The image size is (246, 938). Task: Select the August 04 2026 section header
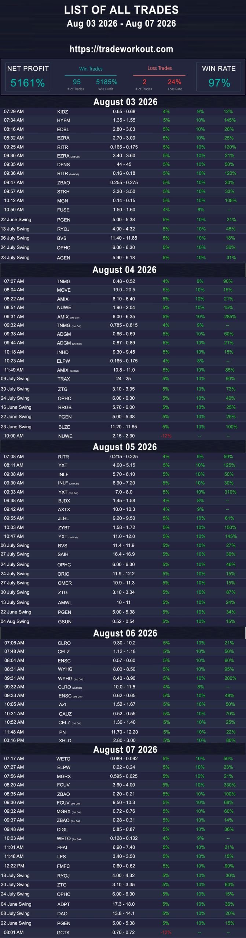pyautogui.click(x=125, y=270)
